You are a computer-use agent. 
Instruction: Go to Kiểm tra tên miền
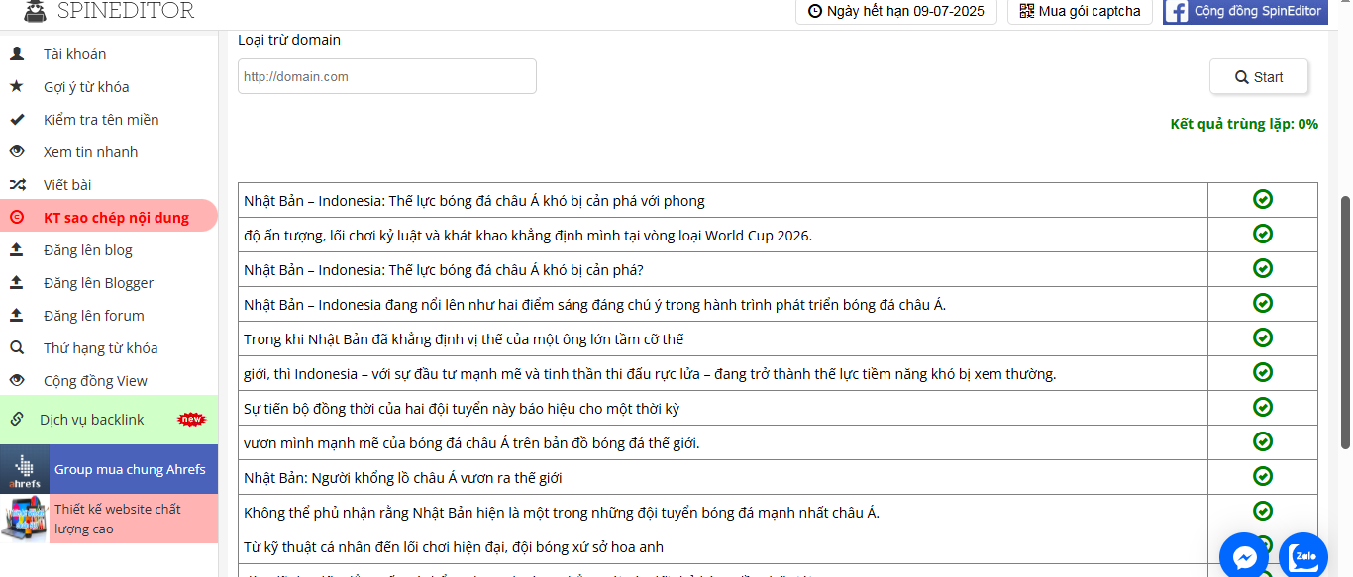click(x=101, y=120)
